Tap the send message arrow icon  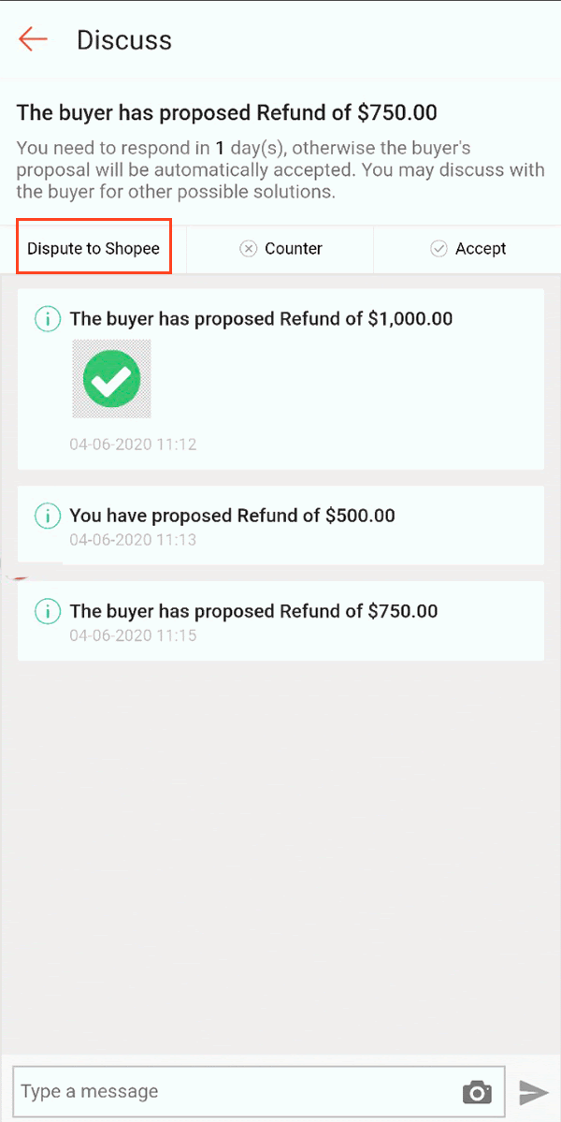(535, 1091)
